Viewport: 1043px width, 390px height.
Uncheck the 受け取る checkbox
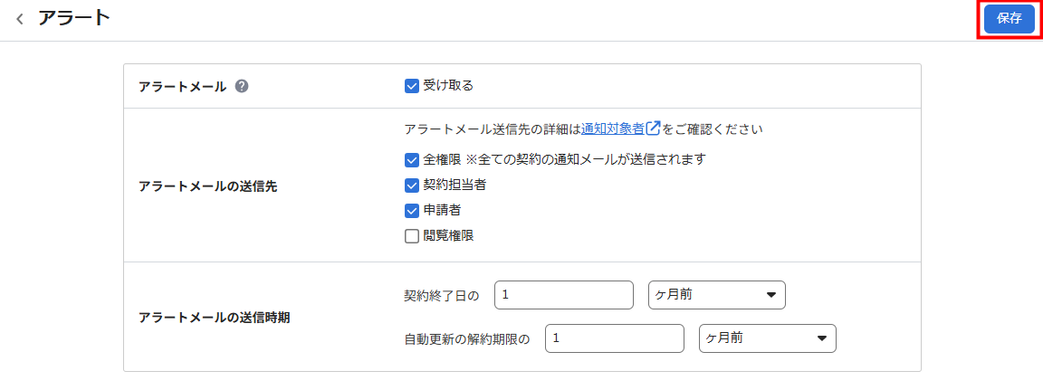(411, 86)
